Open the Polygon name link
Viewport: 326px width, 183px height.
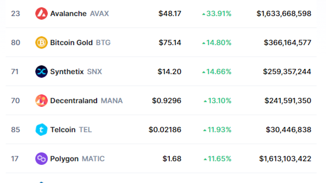[x=64, y=159]
